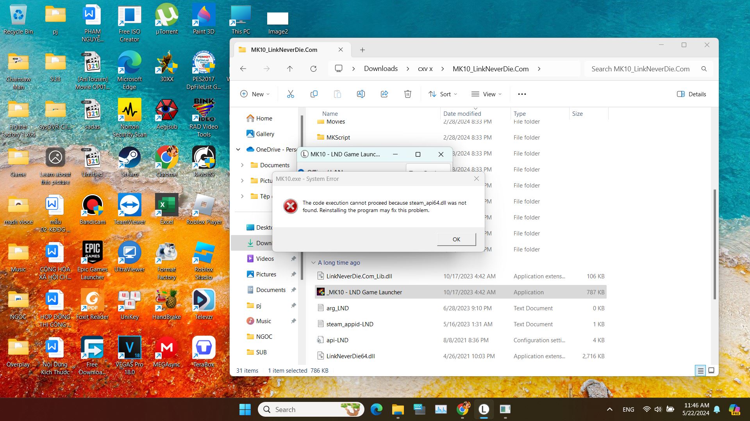Open the New item button
The width and height of the screenshot is (750, 421).
click(x=255, y=94)
